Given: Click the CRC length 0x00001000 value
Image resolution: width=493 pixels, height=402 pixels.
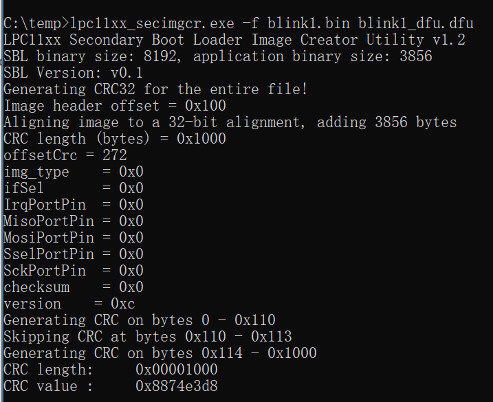Looking at the screenshot, I should pyautogui.click(x=176, y=370).
